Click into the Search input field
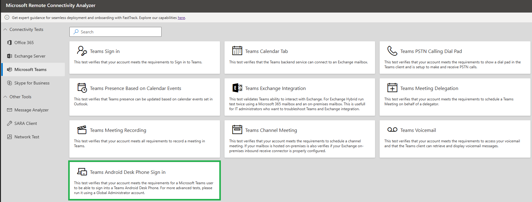Image resolution: width=532 pixels, height=202 pixels. coord(115,32)
